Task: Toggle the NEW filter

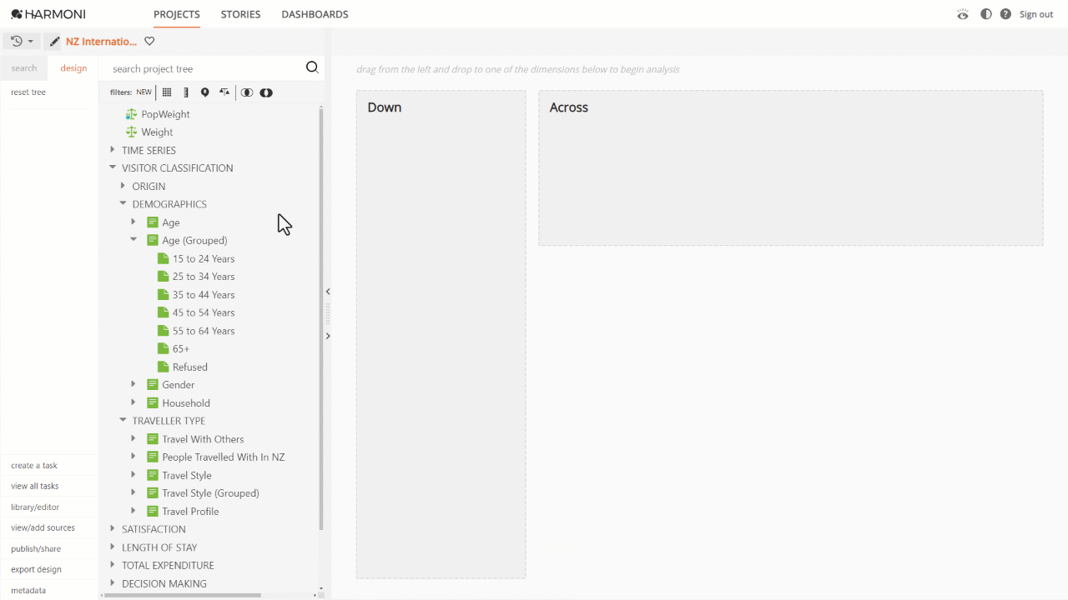Action: click(144, 92)
